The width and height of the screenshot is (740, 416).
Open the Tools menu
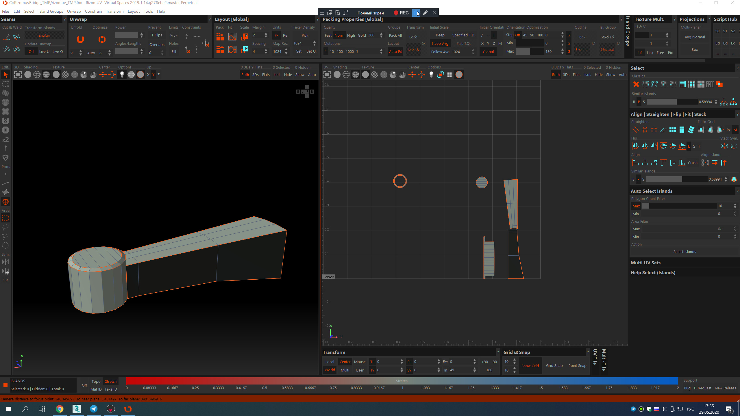(148, 12)
